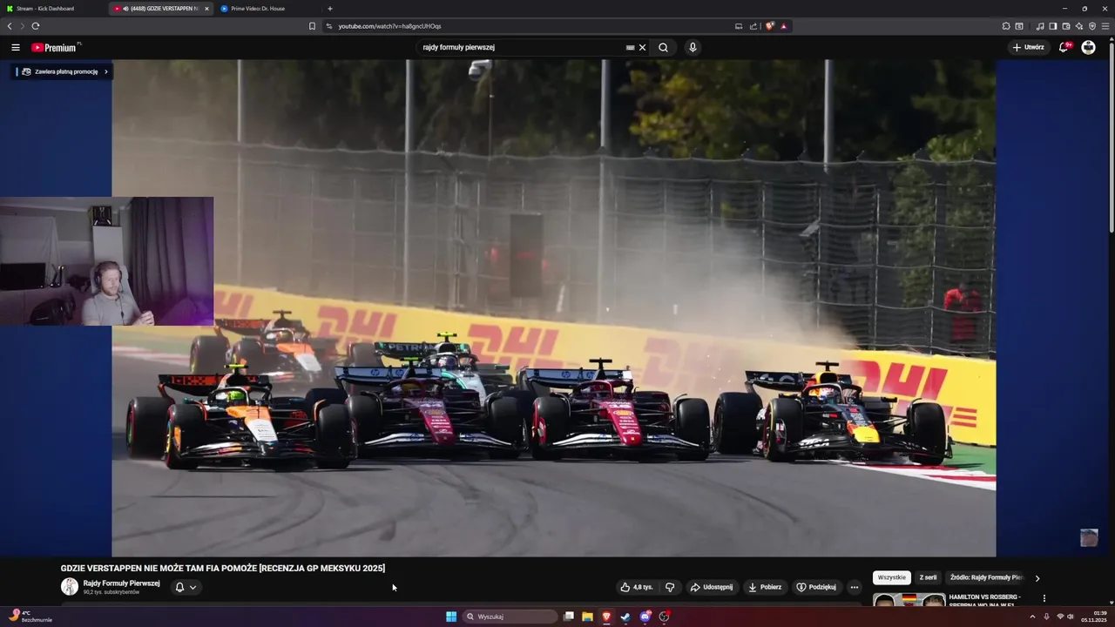Switch to Prime Video: Dr. House tab
This screenshot has height=627, width=1115.
click(267, 9)
